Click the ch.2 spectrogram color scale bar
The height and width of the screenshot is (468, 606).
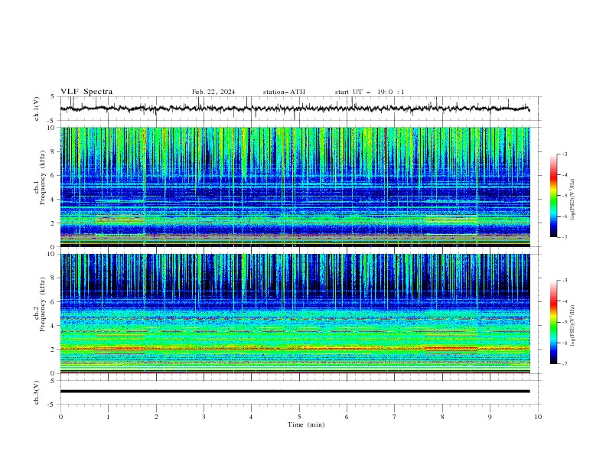pyautogui.click(x=554, y=322)
